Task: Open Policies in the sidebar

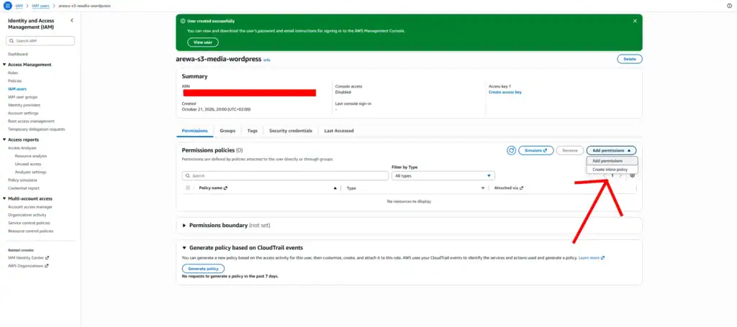Action: click(14, 81)
